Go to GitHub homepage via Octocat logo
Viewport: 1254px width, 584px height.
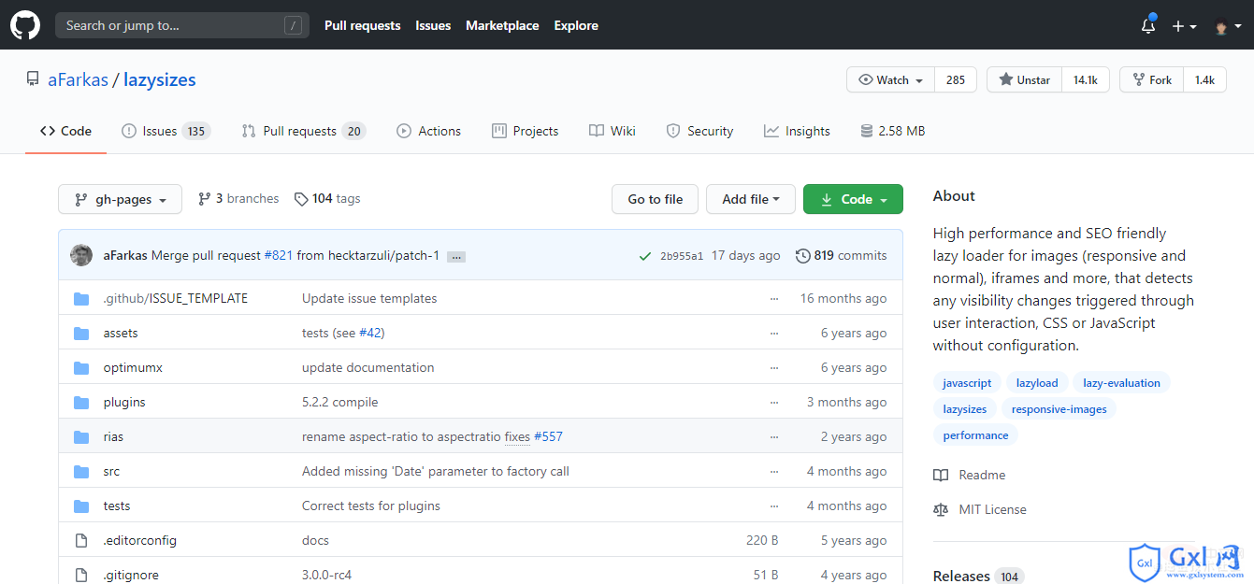point(25,25)
